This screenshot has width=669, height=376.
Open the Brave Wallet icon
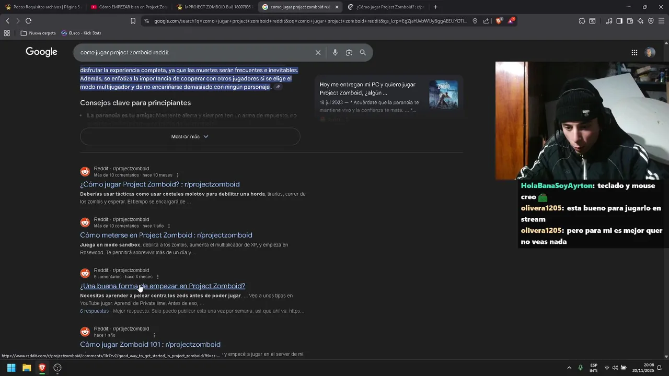point(630,21)
